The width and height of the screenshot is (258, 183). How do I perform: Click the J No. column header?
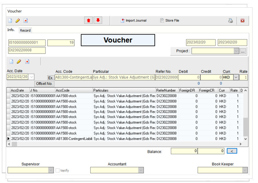tap(42, 91)
